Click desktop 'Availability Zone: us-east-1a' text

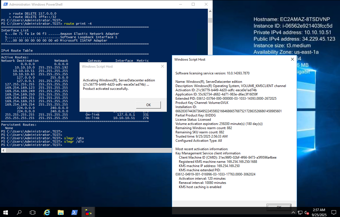[286, 52]
